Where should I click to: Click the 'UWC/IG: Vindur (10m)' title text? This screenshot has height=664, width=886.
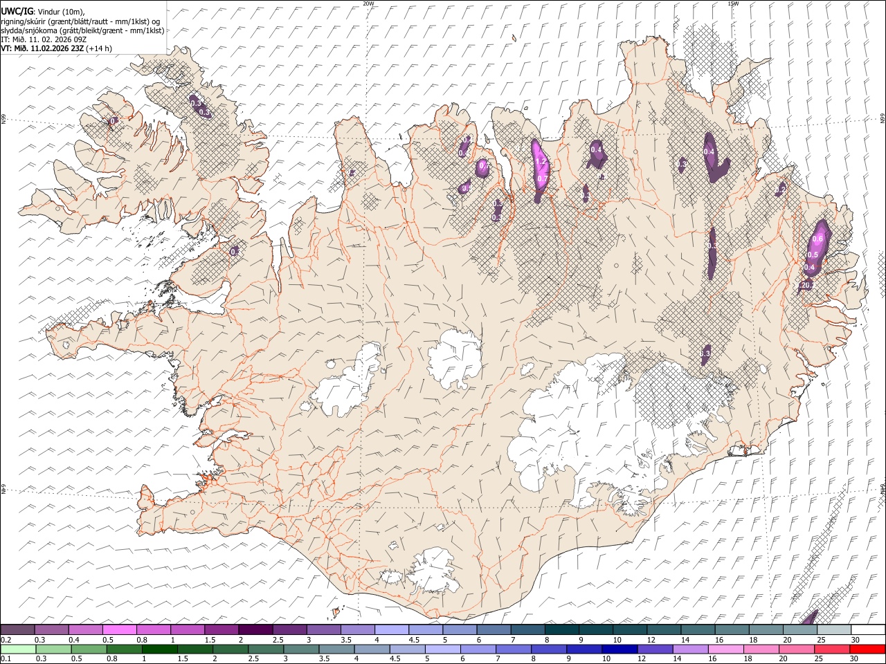(42, 12)
